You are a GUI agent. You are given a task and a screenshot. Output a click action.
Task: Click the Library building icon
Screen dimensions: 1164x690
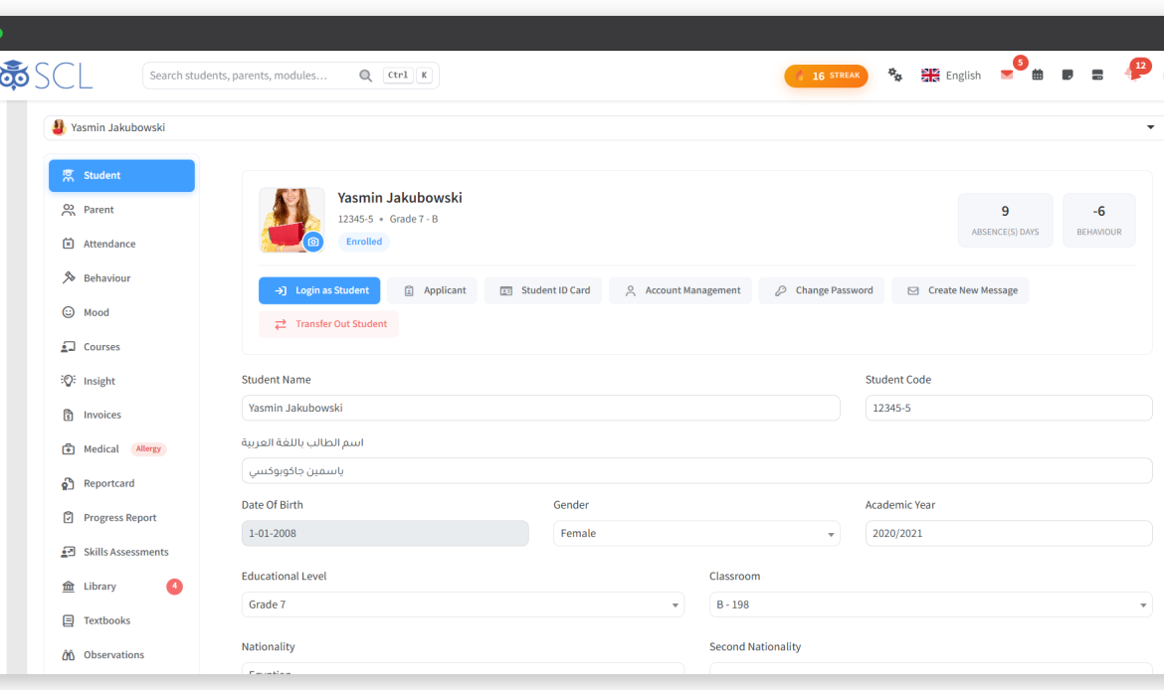(69, 587)
